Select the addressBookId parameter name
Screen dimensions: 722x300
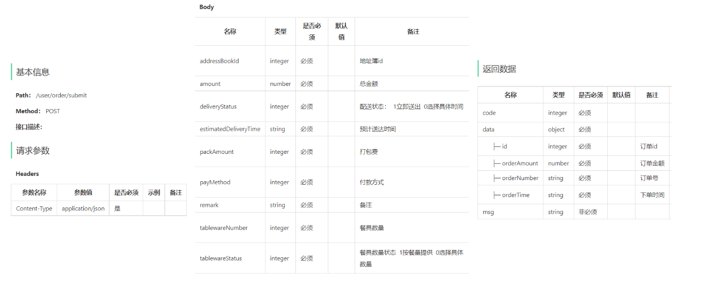pyautogui.click(x=219, y=61)
